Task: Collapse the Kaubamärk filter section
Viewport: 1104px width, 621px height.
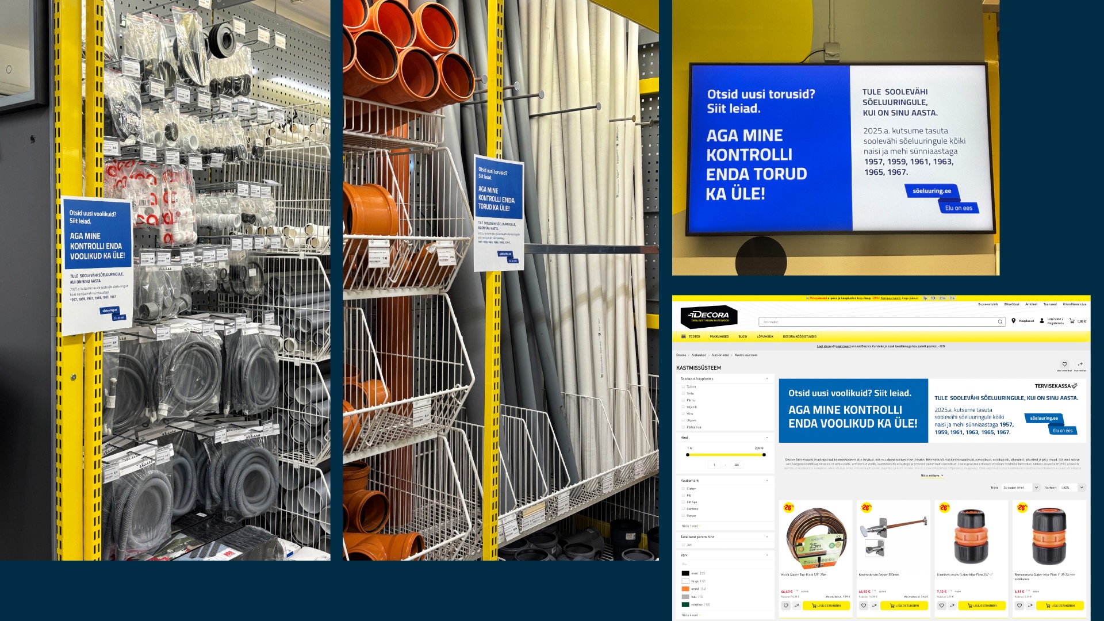Action: coord(767,481)
